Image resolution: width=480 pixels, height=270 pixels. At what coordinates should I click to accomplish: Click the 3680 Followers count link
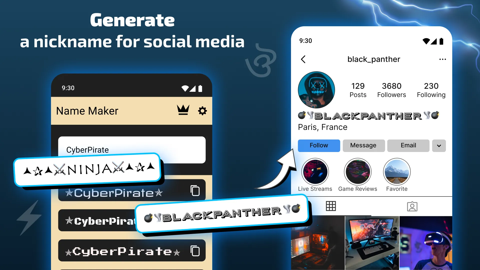(x=392, y=89)
